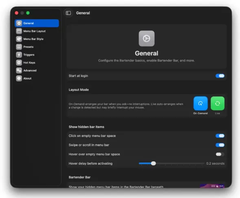
Task: Click the Live label under green button
Action: tap(217, 113)
